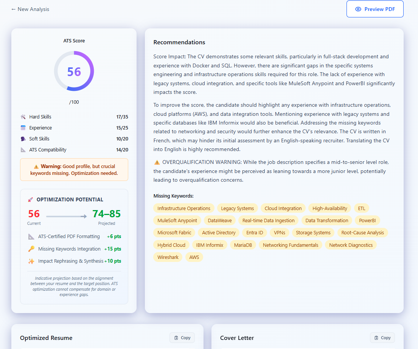Click the circular ATS Score progress ring
Screen dimensions: 418x349
tap(74, 71)
